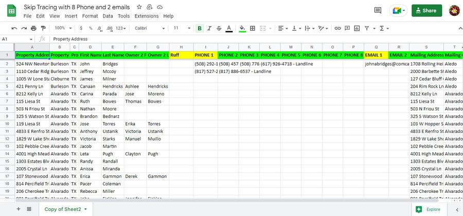Click the select-all corner box

(x=7, y=47)
